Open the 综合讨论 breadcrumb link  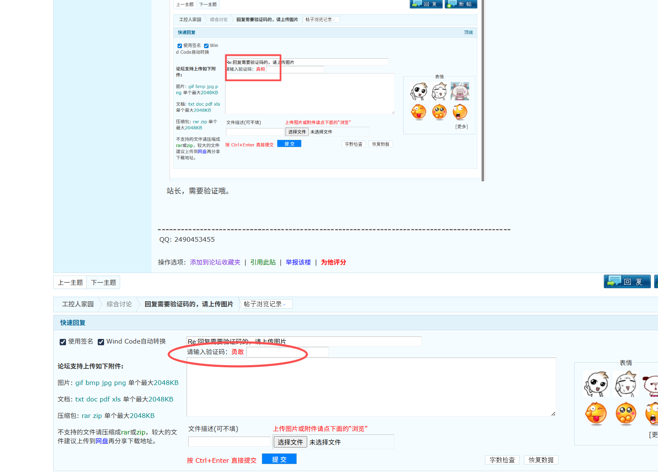[119, 304]
